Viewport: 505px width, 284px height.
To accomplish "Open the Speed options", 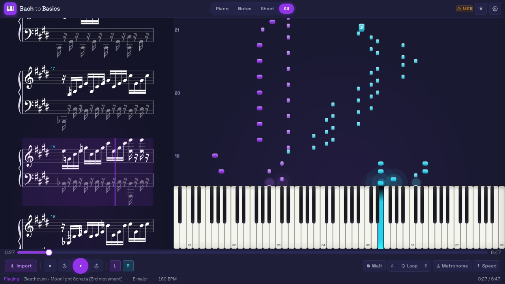I will 486,266.
